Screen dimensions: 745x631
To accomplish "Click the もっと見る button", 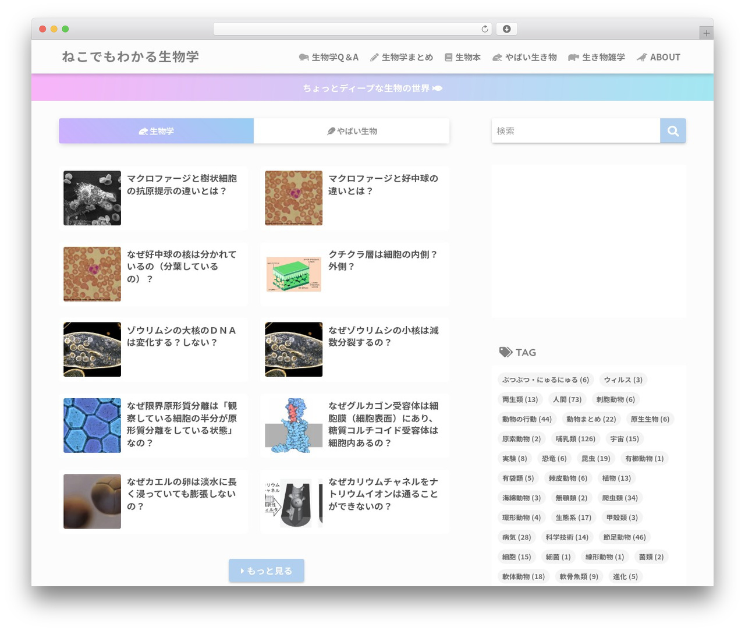I will [266, 571].
